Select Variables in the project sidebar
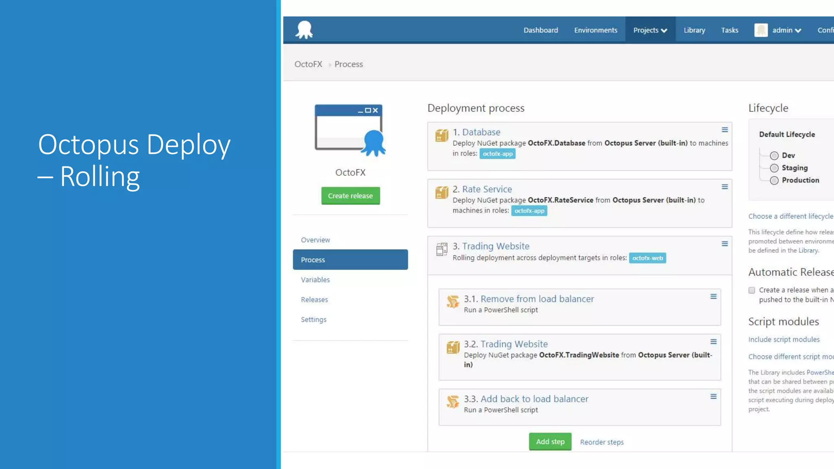The height and width of the screenshot is (469, 834). (315, 280)
